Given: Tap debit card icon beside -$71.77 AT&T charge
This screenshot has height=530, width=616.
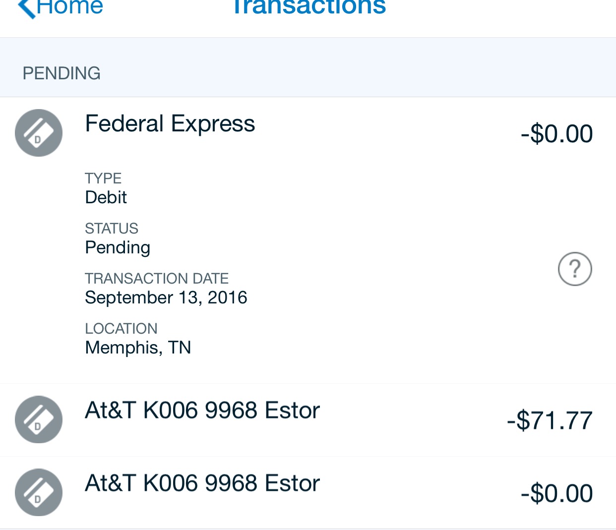Looking at the screenshot, I should pos(39,419).
